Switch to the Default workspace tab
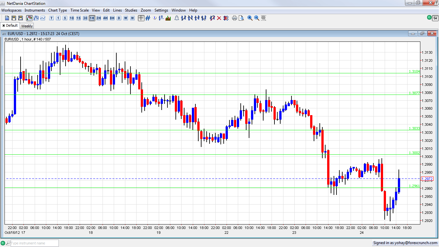 pyautogui.click(x=10, y=25)
